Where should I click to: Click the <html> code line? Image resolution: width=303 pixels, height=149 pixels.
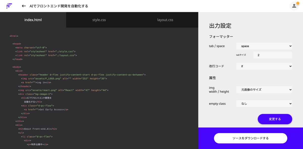(14, 36)
